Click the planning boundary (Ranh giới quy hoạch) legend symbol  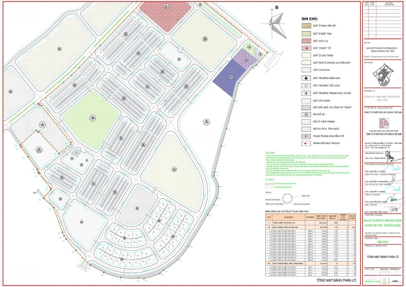pyautogui.click(x=306, y=143)
